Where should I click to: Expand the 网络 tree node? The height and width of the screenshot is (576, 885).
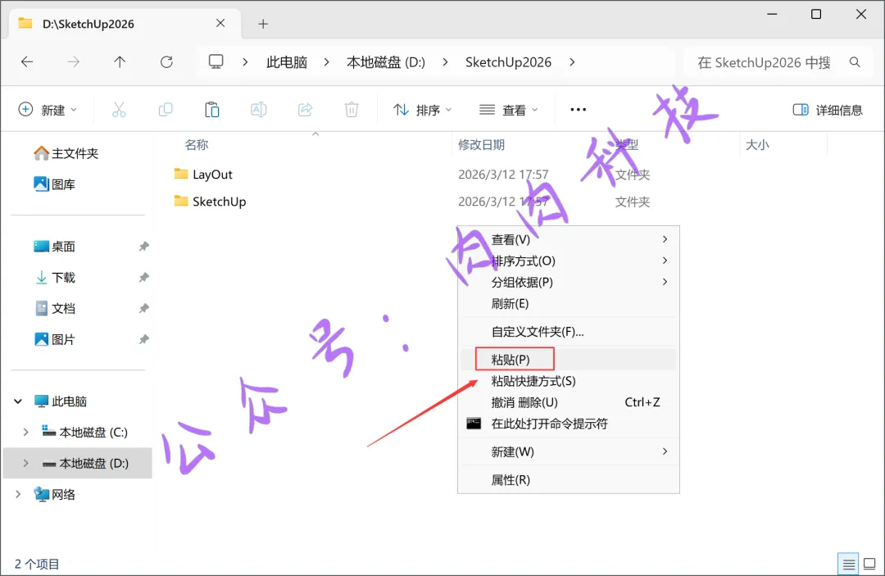point(18,494)
